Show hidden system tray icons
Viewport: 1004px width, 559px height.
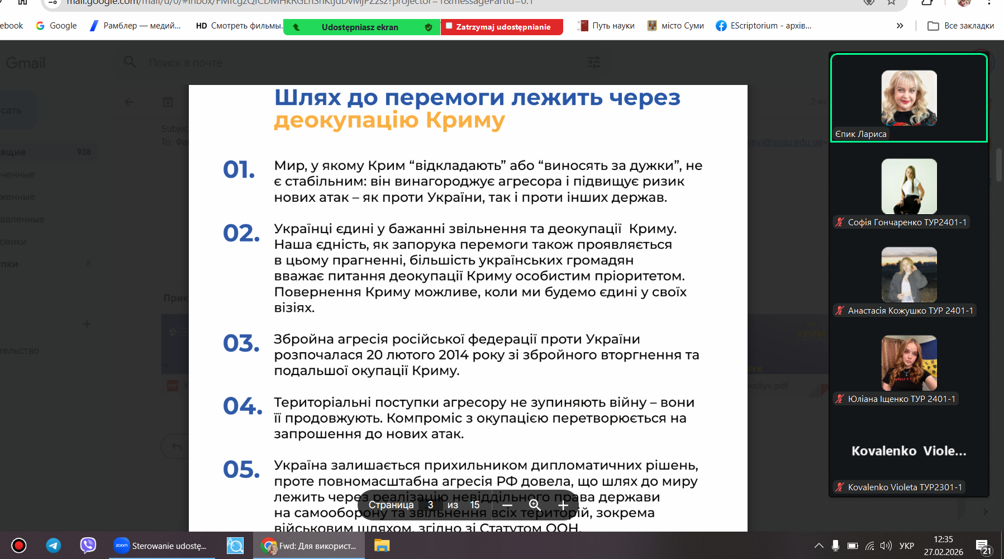(x=819, y=546)
